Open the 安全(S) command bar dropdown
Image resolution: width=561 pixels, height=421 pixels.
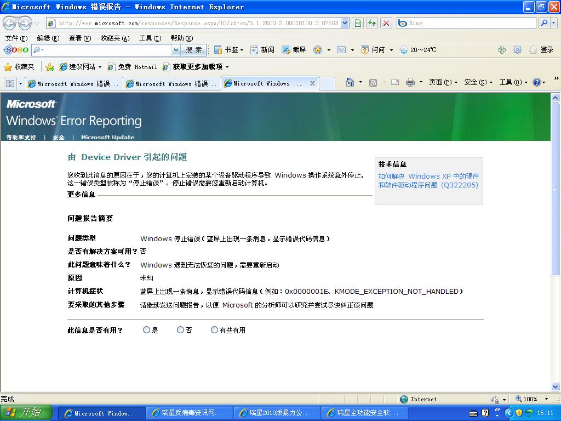[x=478, y=82]
